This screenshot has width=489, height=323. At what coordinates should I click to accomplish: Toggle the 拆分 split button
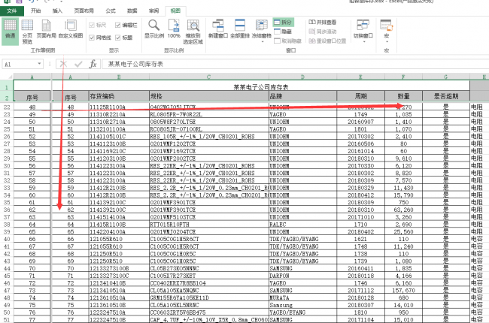pos(283,22)
